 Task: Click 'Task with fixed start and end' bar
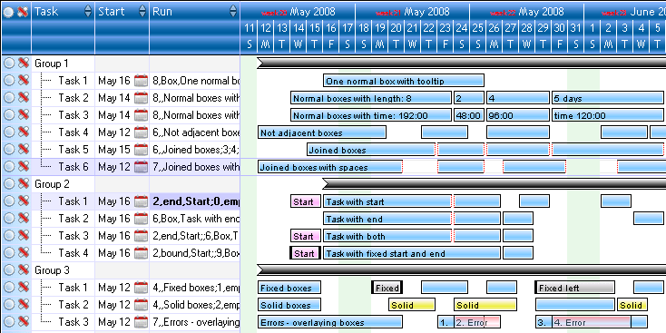[x=412, y=253]
